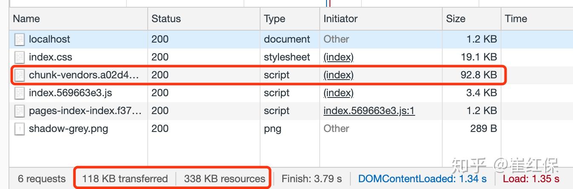Click the index.css file icon
The width and height of the screenshot is (573, 189).
pyautogui.click(x=20, y=57)
